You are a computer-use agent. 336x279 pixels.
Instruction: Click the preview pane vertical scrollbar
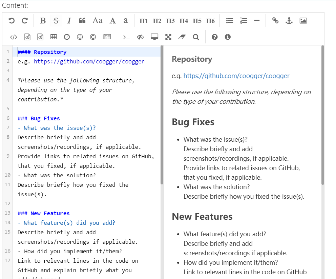pyautogui.click(x=323, y=115)
